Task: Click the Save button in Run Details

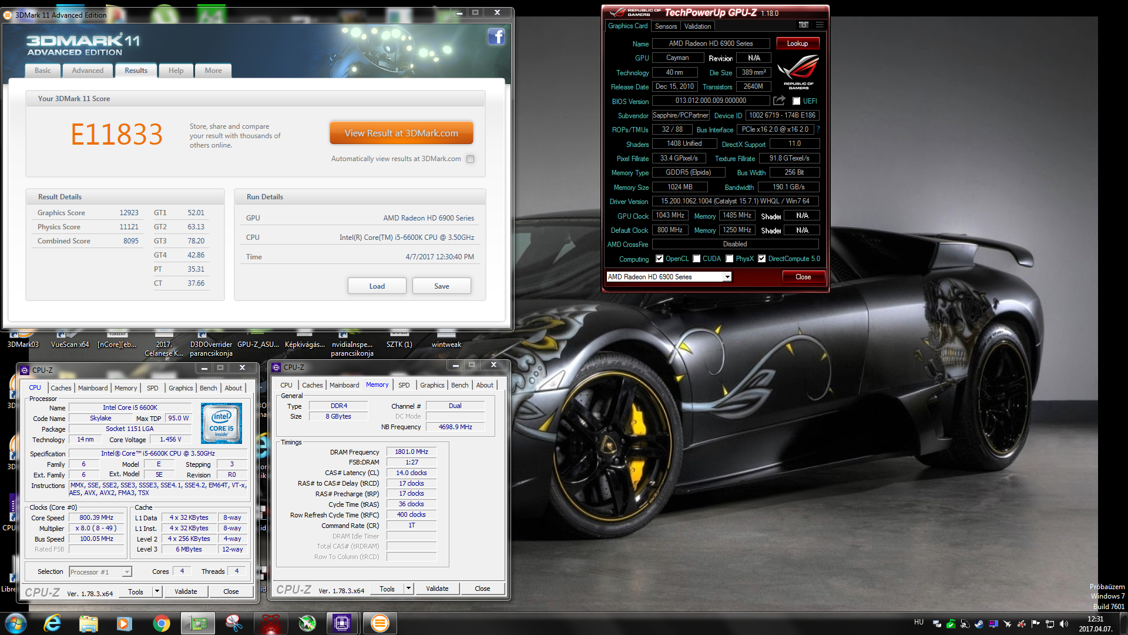Action: 442,286
